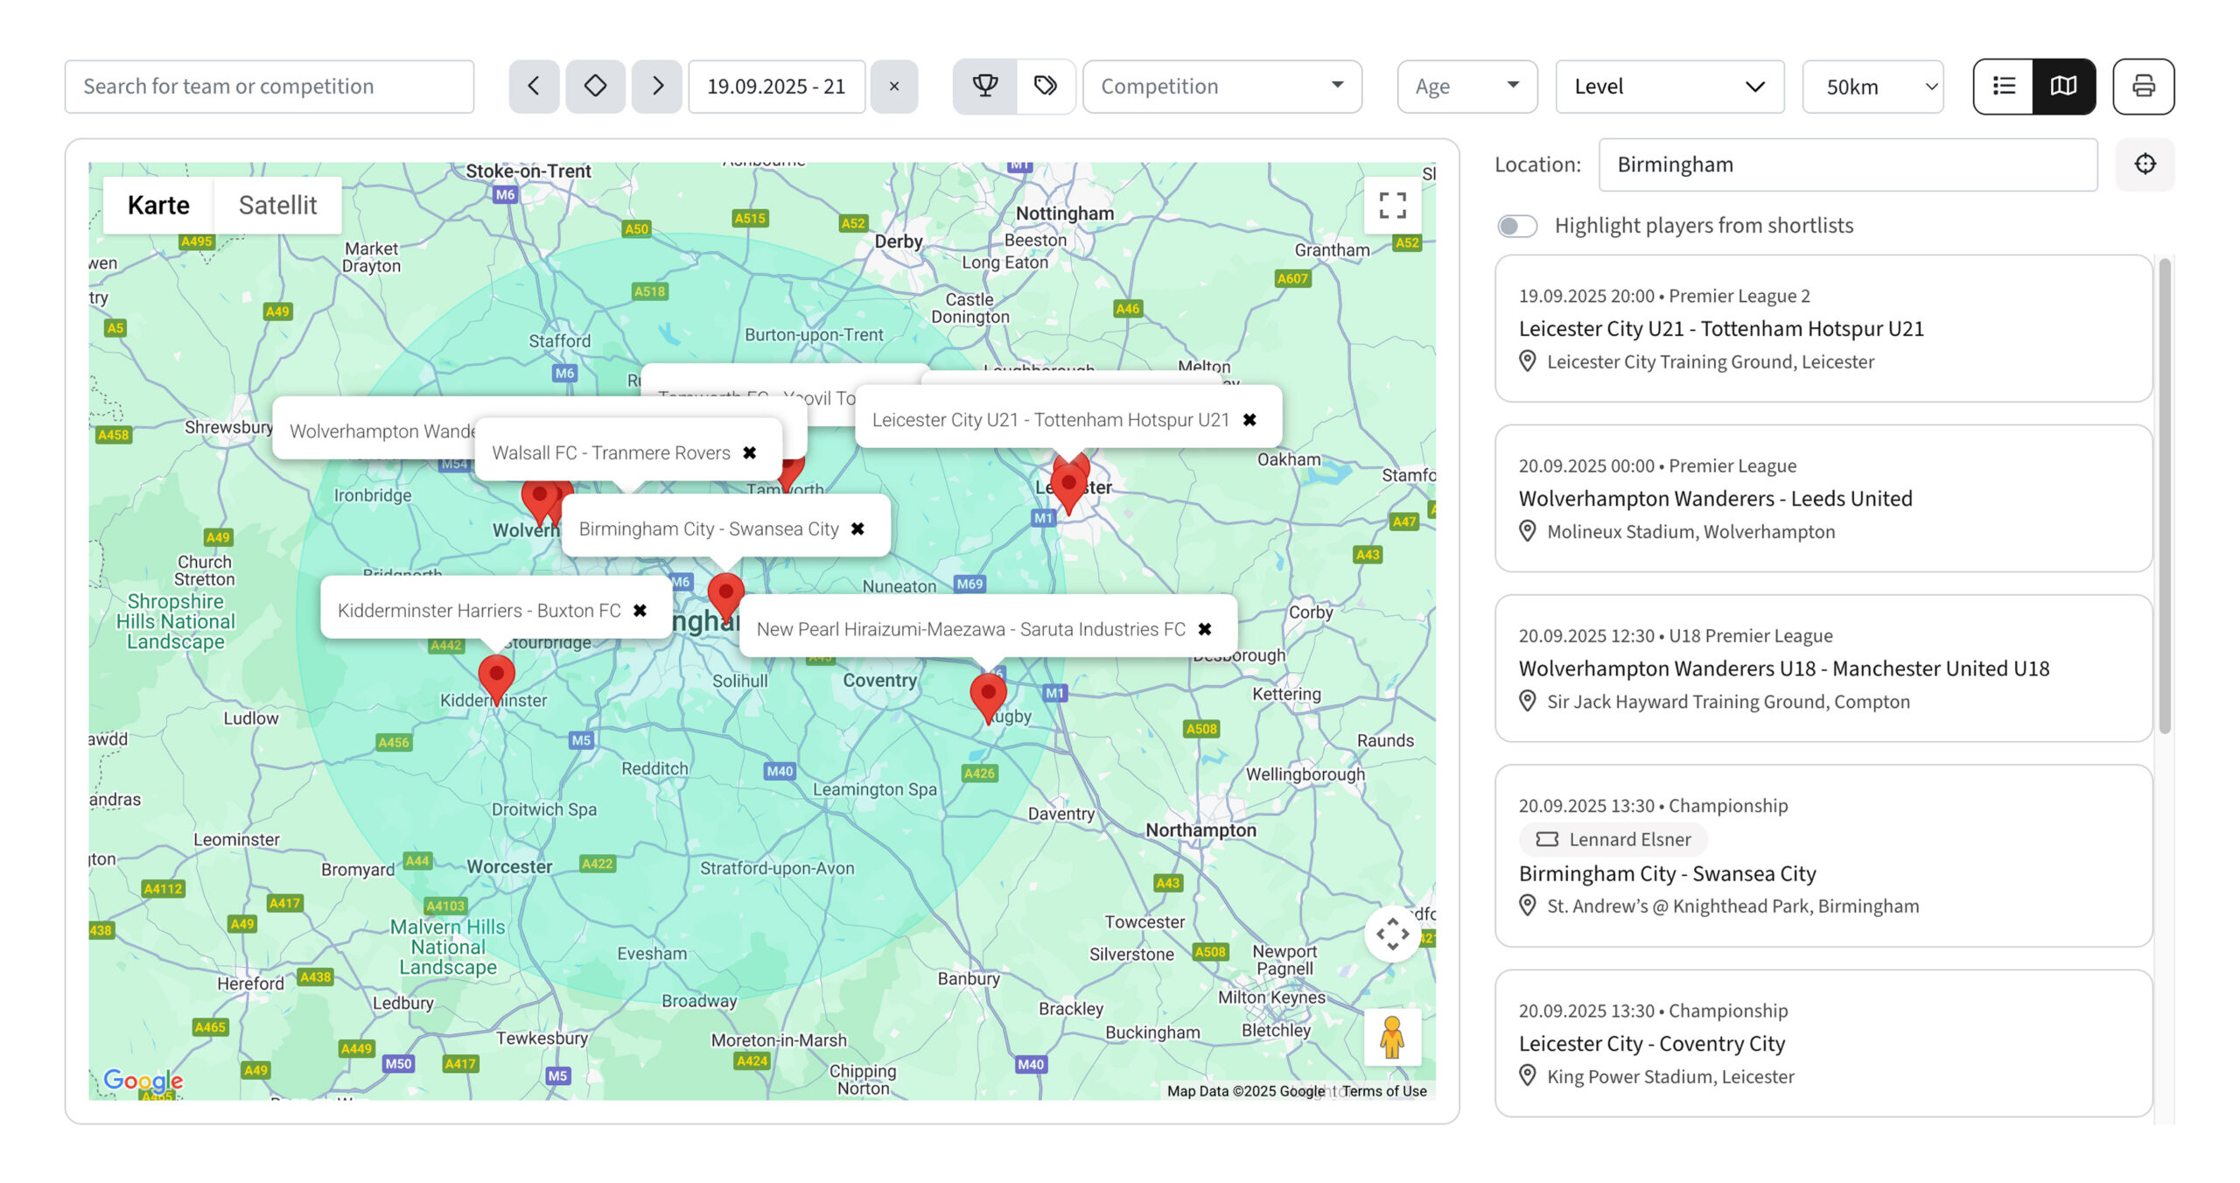Open the Age dropdown
Image resolution: width=2240 pixels, height=1183 pixels.
[1467, 86]
